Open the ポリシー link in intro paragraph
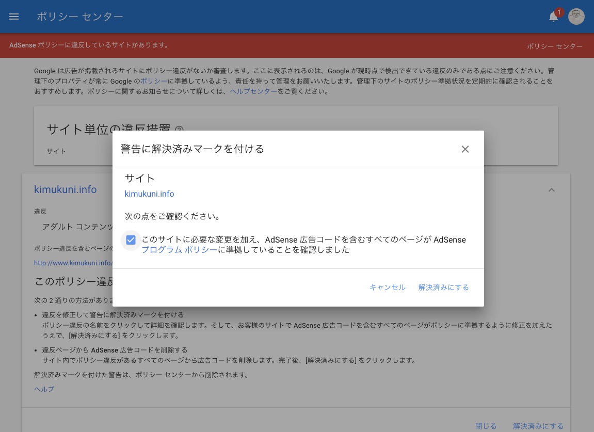The image size is (594, 432). [x=154, y=81]
